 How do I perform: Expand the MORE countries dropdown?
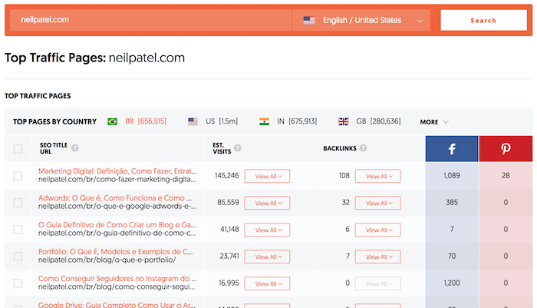click(x=434, y=122)
